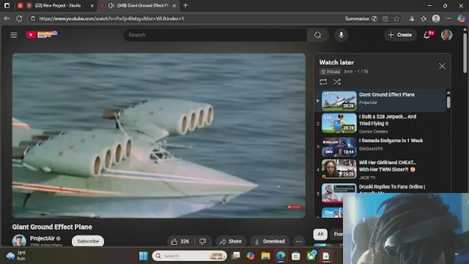Open Edge settings and more menu

(x=448, y=18)
